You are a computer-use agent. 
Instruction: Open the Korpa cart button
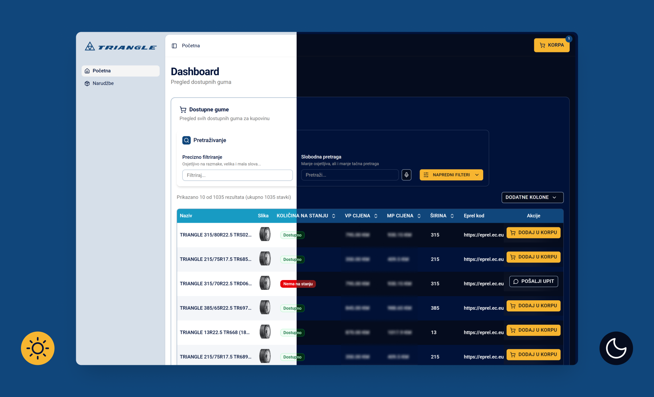point(552,45)
